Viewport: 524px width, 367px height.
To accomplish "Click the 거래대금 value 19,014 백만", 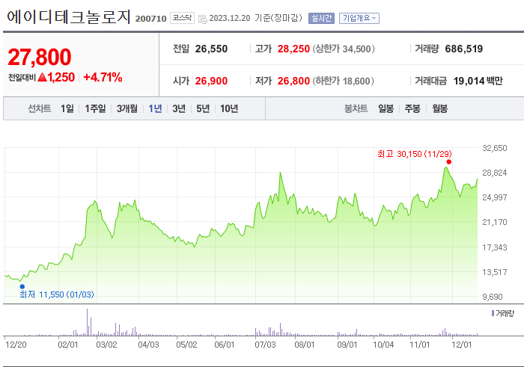I will pos(478,81).
